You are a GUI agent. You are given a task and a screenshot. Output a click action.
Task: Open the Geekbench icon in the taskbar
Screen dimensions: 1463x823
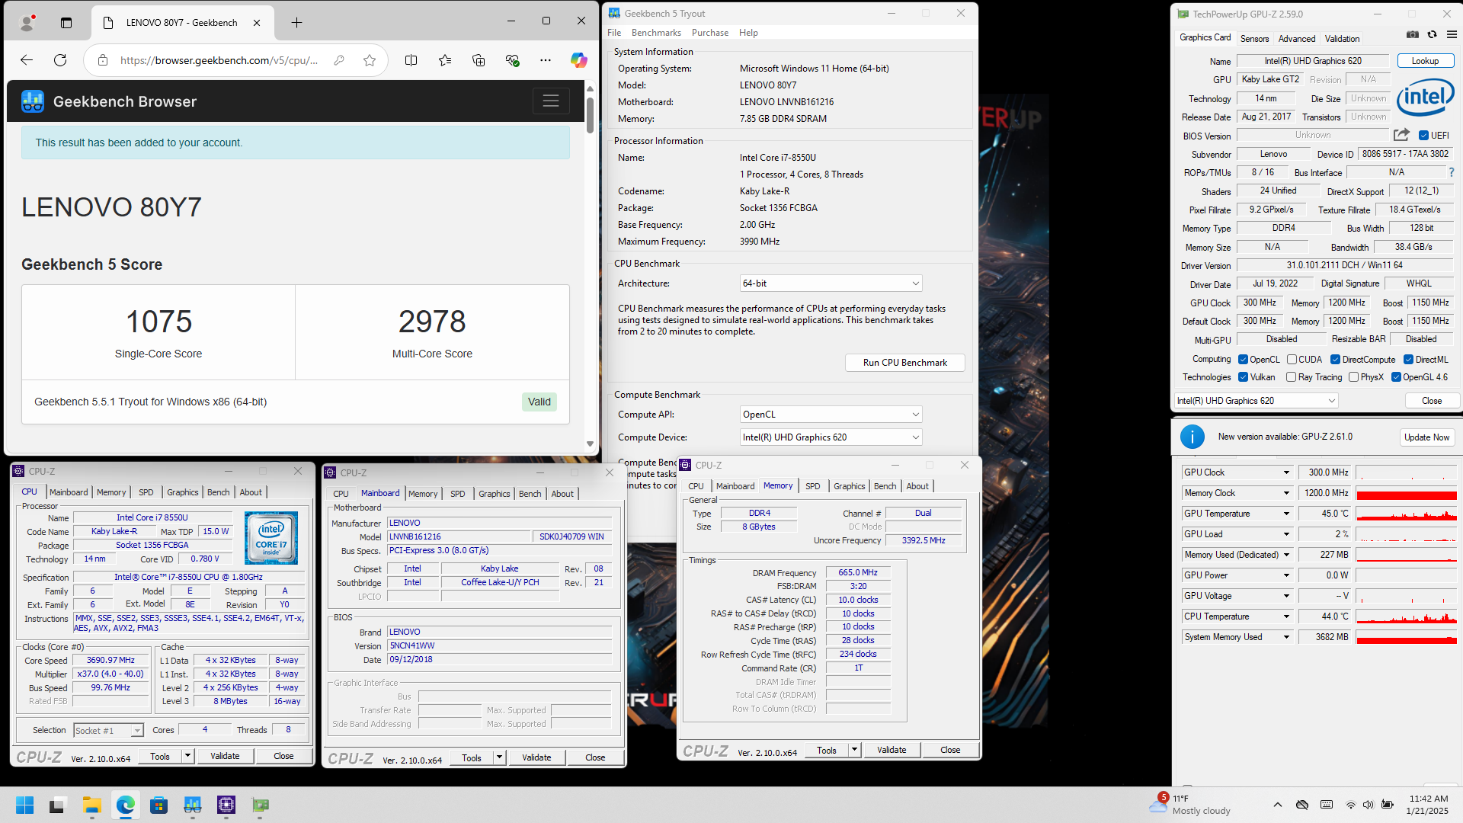tap(192, 805)
